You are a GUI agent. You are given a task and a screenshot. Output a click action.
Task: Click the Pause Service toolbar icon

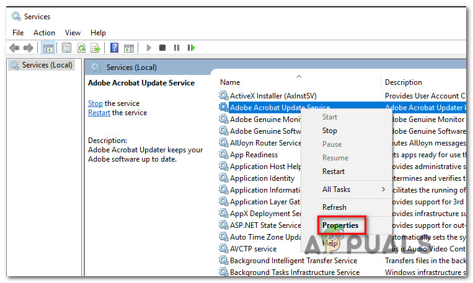click(177, 48)
